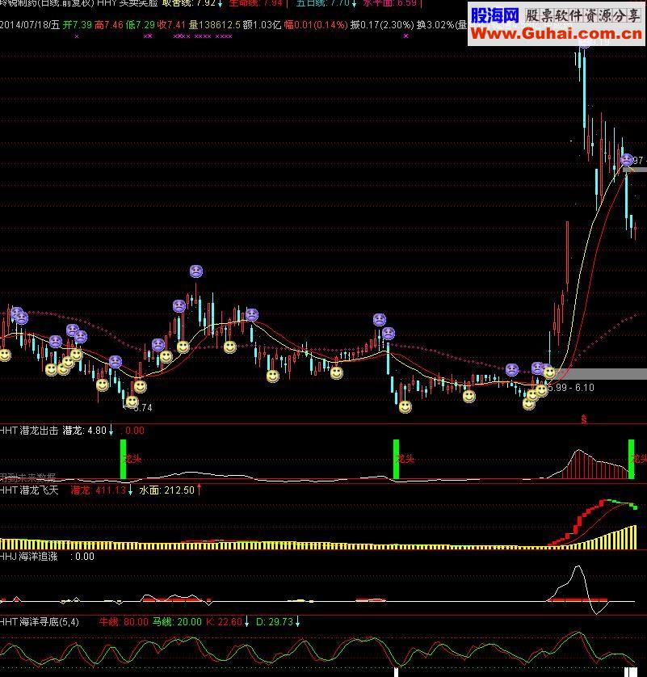Click the red 生命线 label in header
Image resolution: width=647 pixels, height=677 pixels.
(255, 3)
